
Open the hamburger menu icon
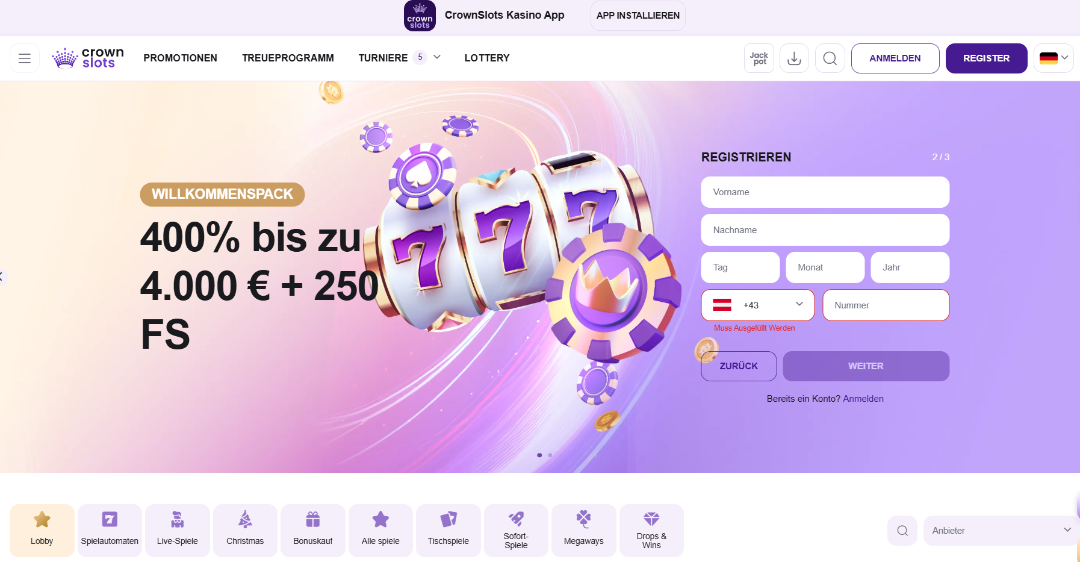25,58
